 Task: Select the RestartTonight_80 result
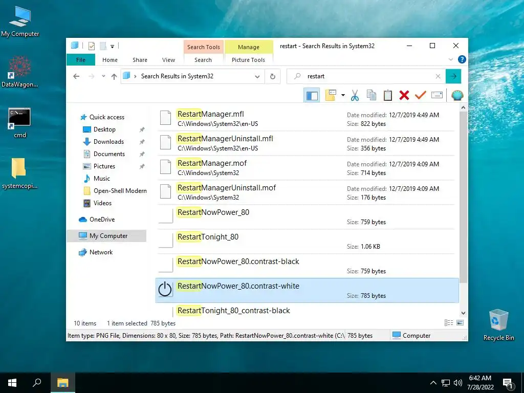(307, 242)
